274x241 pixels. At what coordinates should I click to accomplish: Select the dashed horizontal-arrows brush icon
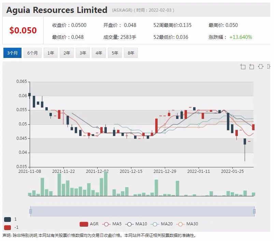pyautogui.click(x=261, y=66)
